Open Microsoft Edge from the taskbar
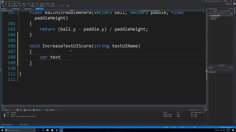The width and height of the screenshot is (236, 132). click(43, 130)
